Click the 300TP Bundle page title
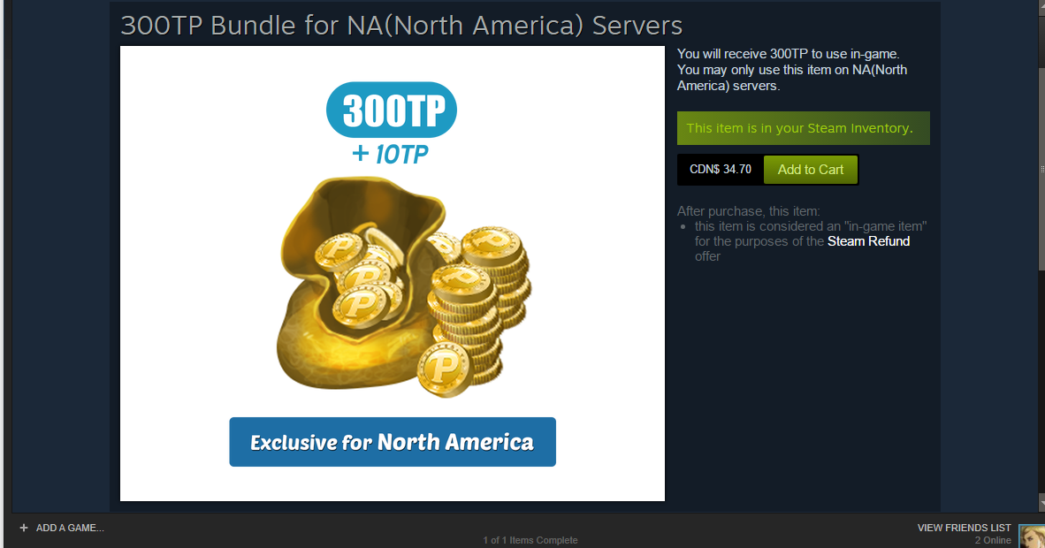The width and height of the screenshot is (1045, 548). (401, 26)
